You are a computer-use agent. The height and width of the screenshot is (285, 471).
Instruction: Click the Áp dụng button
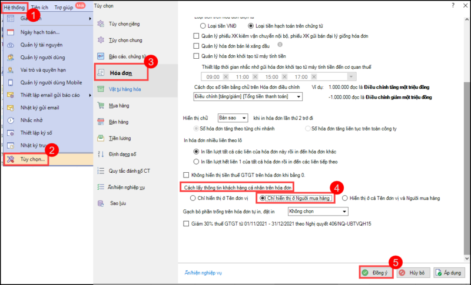coord(449,273)
